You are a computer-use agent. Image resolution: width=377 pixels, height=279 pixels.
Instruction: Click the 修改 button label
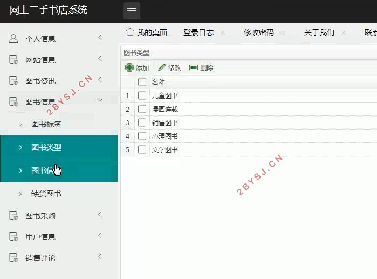tap(174, 68)
